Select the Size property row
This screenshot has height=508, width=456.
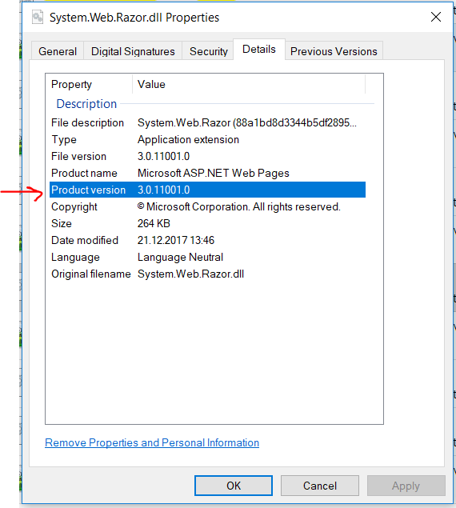207,223
